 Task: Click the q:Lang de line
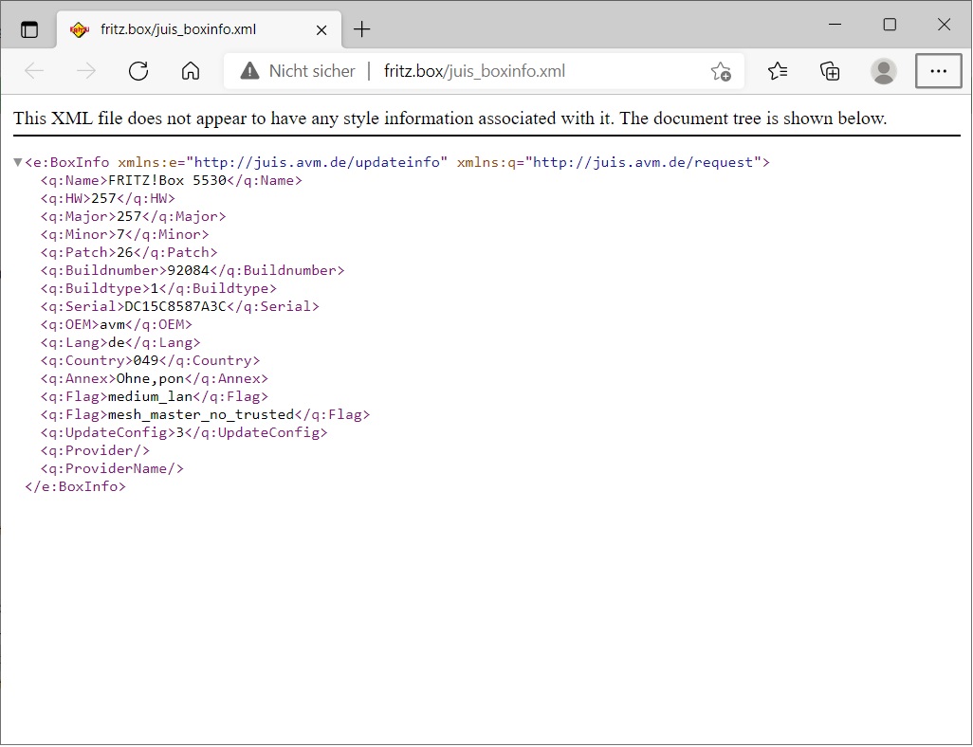click(x=120, y=342)
